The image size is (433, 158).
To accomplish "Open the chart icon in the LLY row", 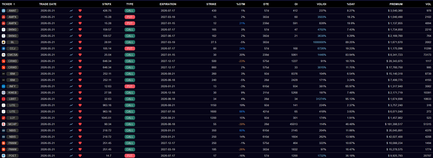I will tap(71, 118).
